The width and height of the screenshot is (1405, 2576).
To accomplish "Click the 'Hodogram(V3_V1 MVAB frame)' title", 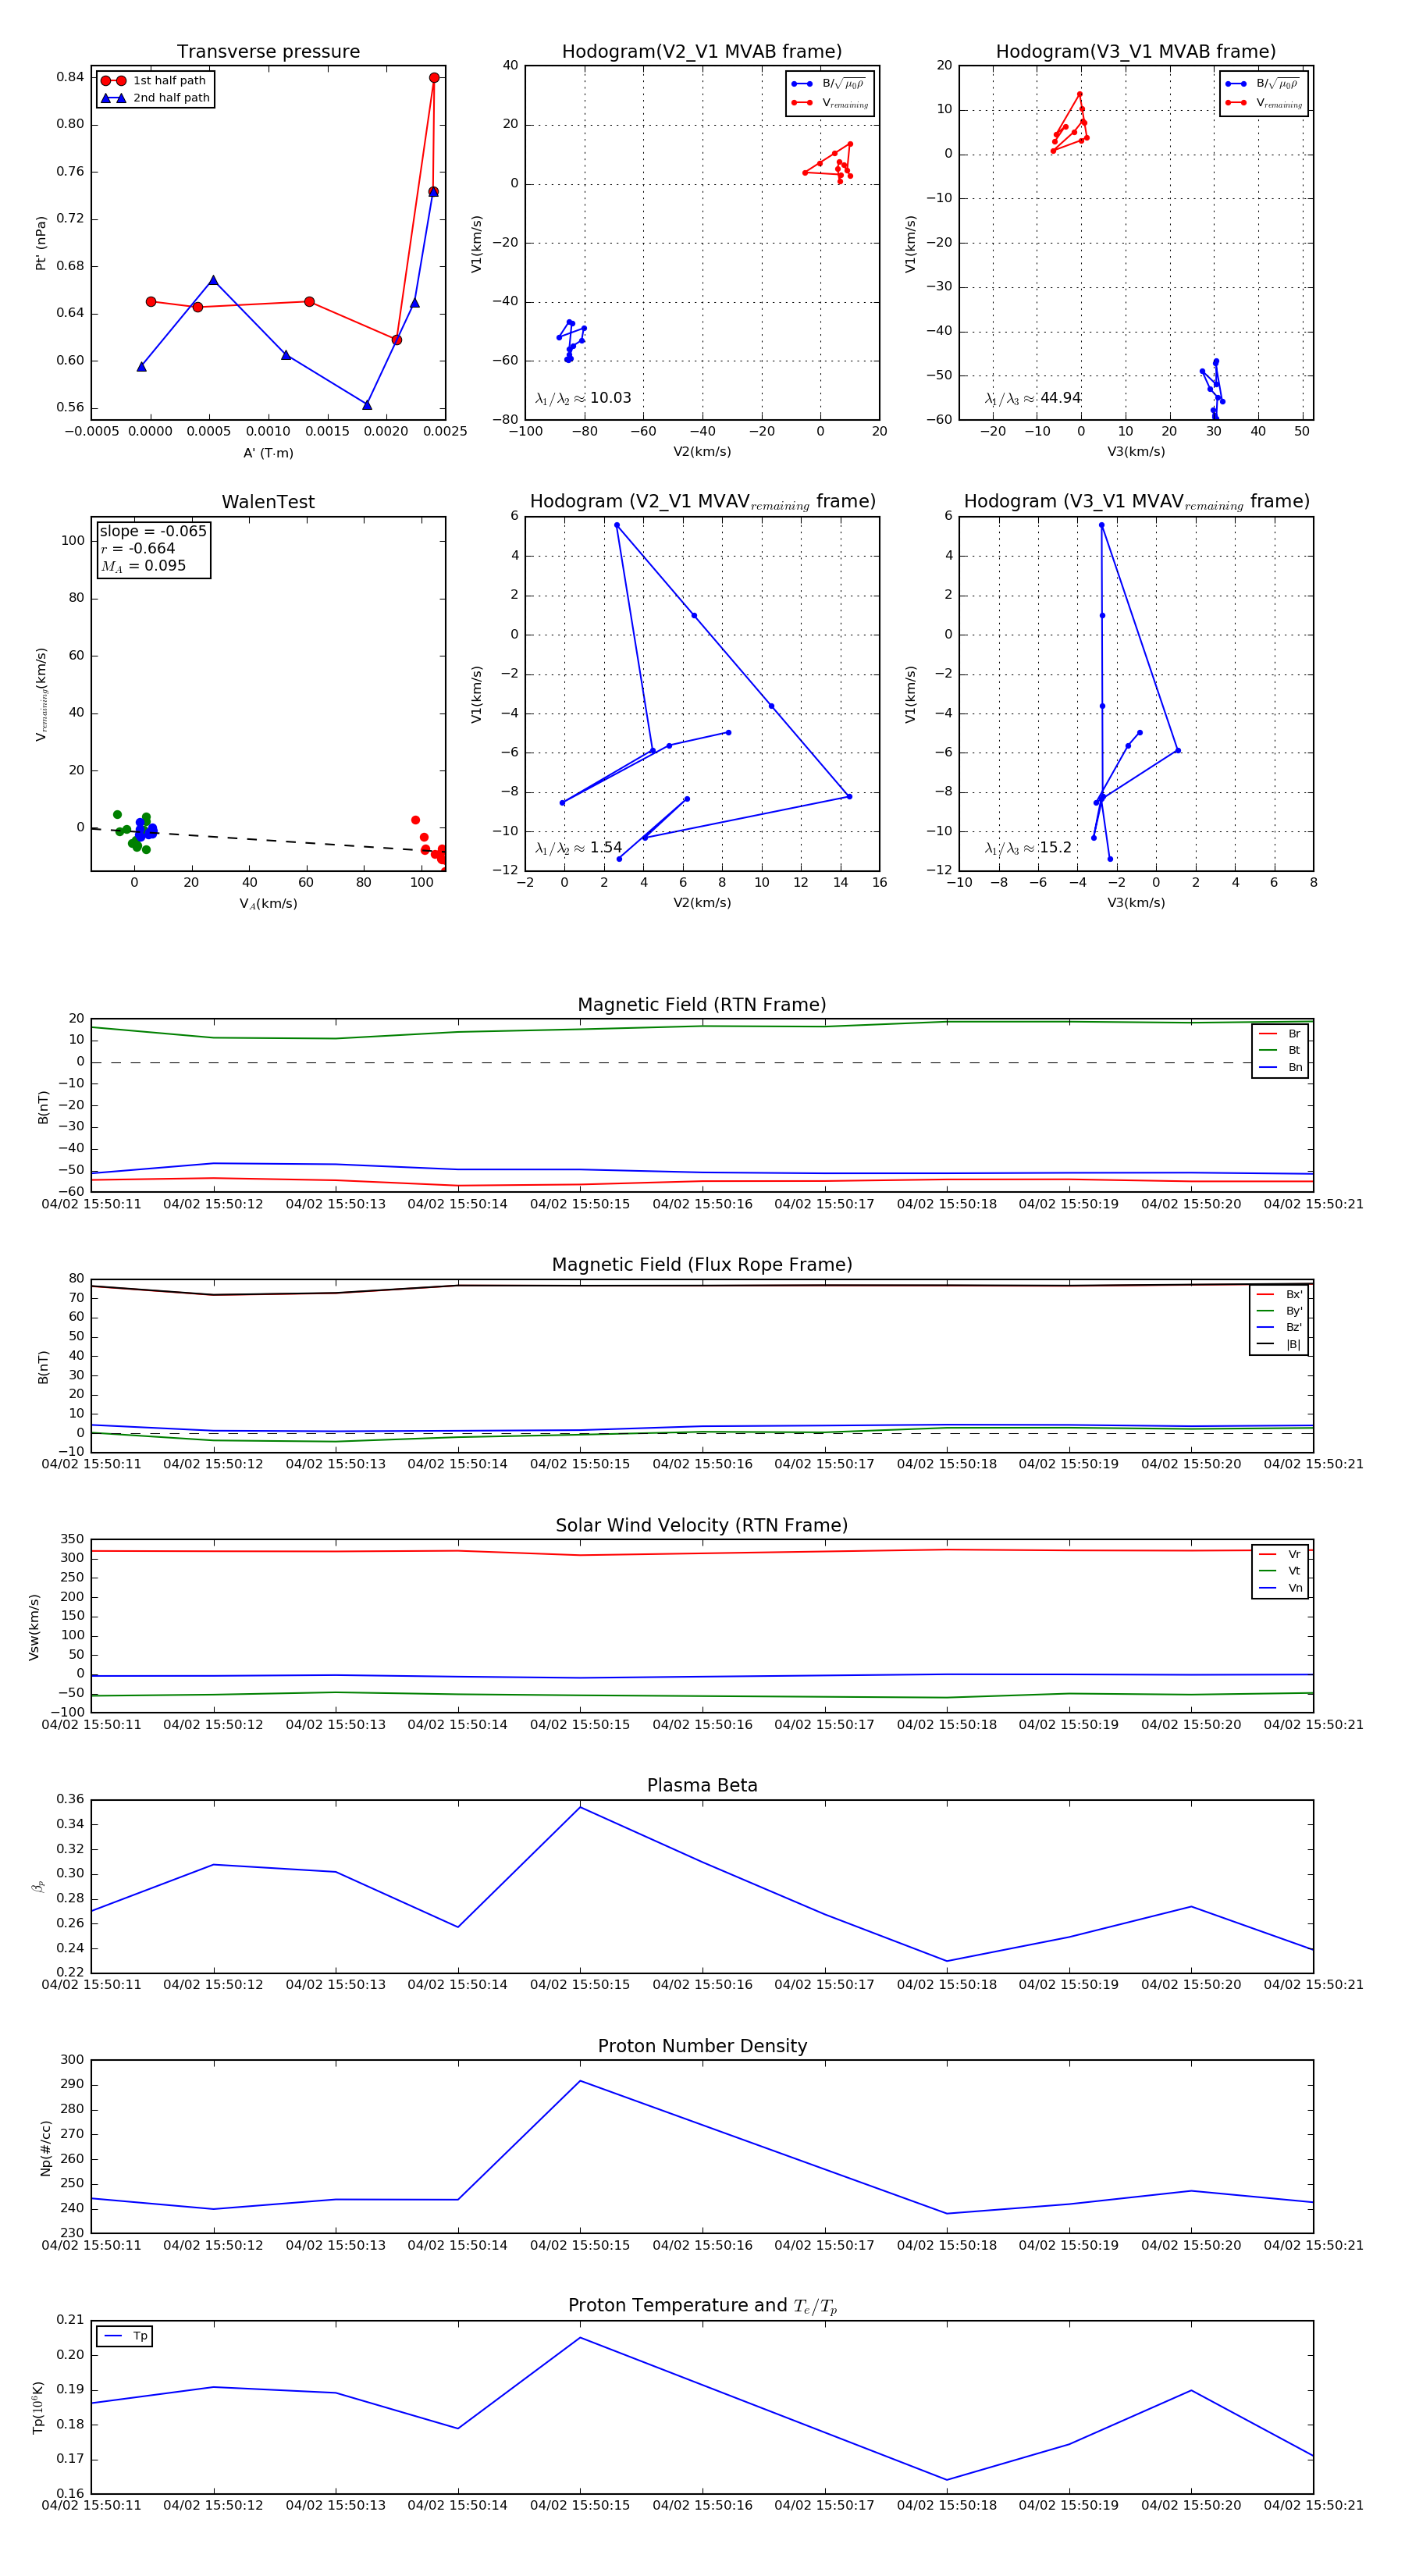I will pos(1135,51).
